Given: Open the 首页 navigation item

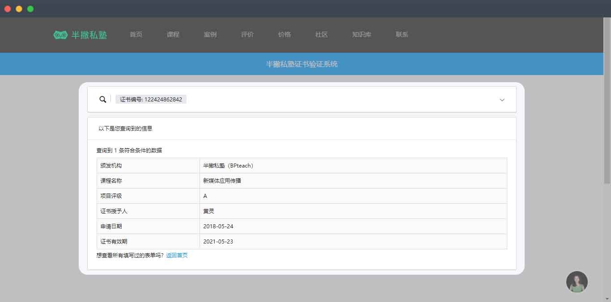Looking at the screenshot, I should pos(136,34).
